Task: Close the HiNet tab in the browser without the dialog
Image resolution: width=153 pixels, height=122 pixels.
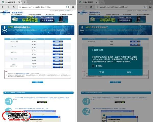Action: [19, 2]
